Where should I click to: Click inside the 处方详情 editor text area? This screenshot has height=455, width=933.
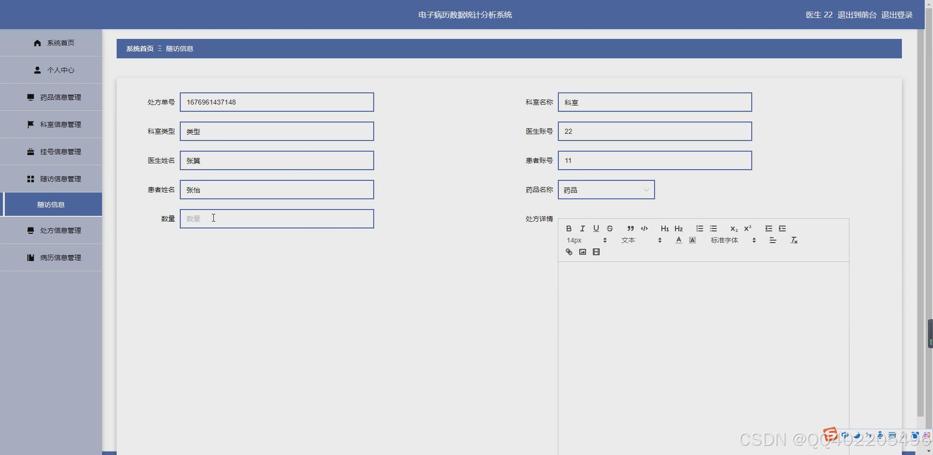(x=704, y=358)
